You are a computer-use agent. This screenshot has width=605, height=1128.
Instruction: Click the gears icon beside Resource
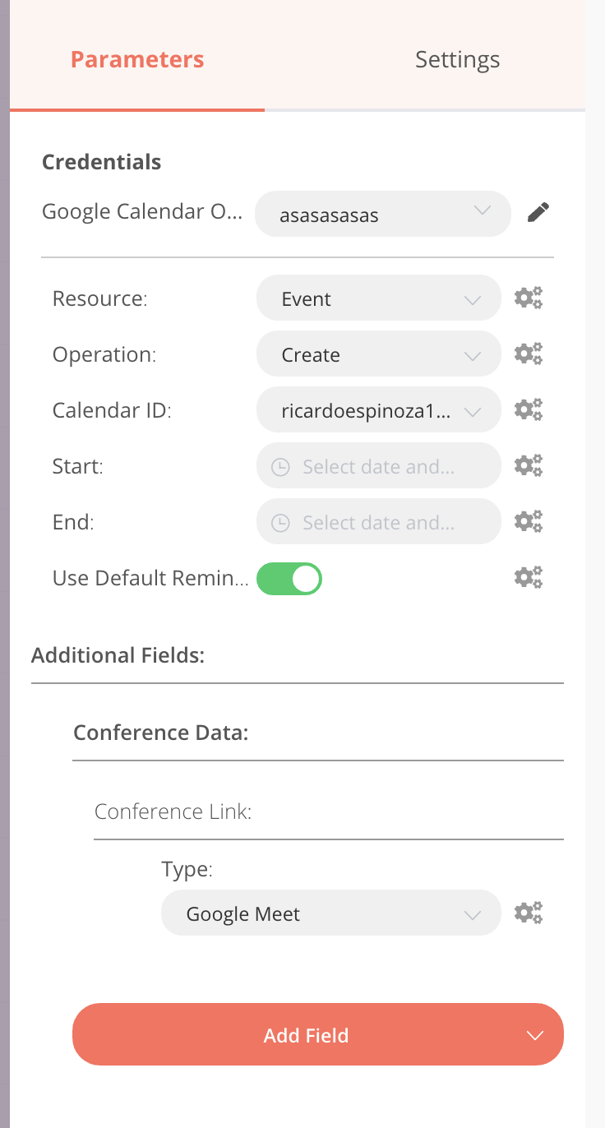[529, 298]
